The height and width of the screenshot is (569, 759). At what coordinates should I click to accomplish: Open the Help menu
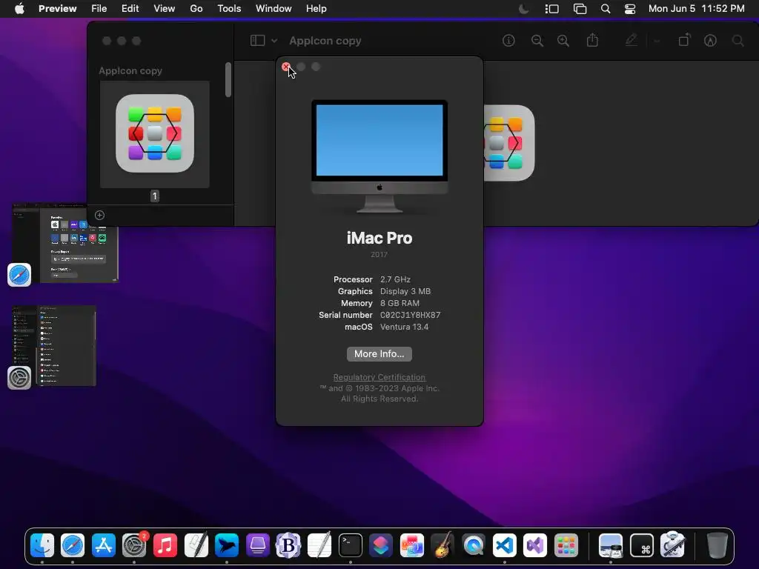coord(316,9)
